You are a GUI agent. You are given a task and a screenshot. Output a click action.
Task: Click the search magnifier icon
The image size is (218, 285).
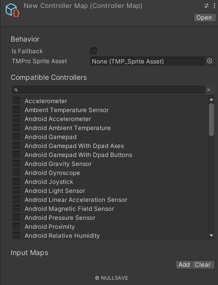pos(16,90)
